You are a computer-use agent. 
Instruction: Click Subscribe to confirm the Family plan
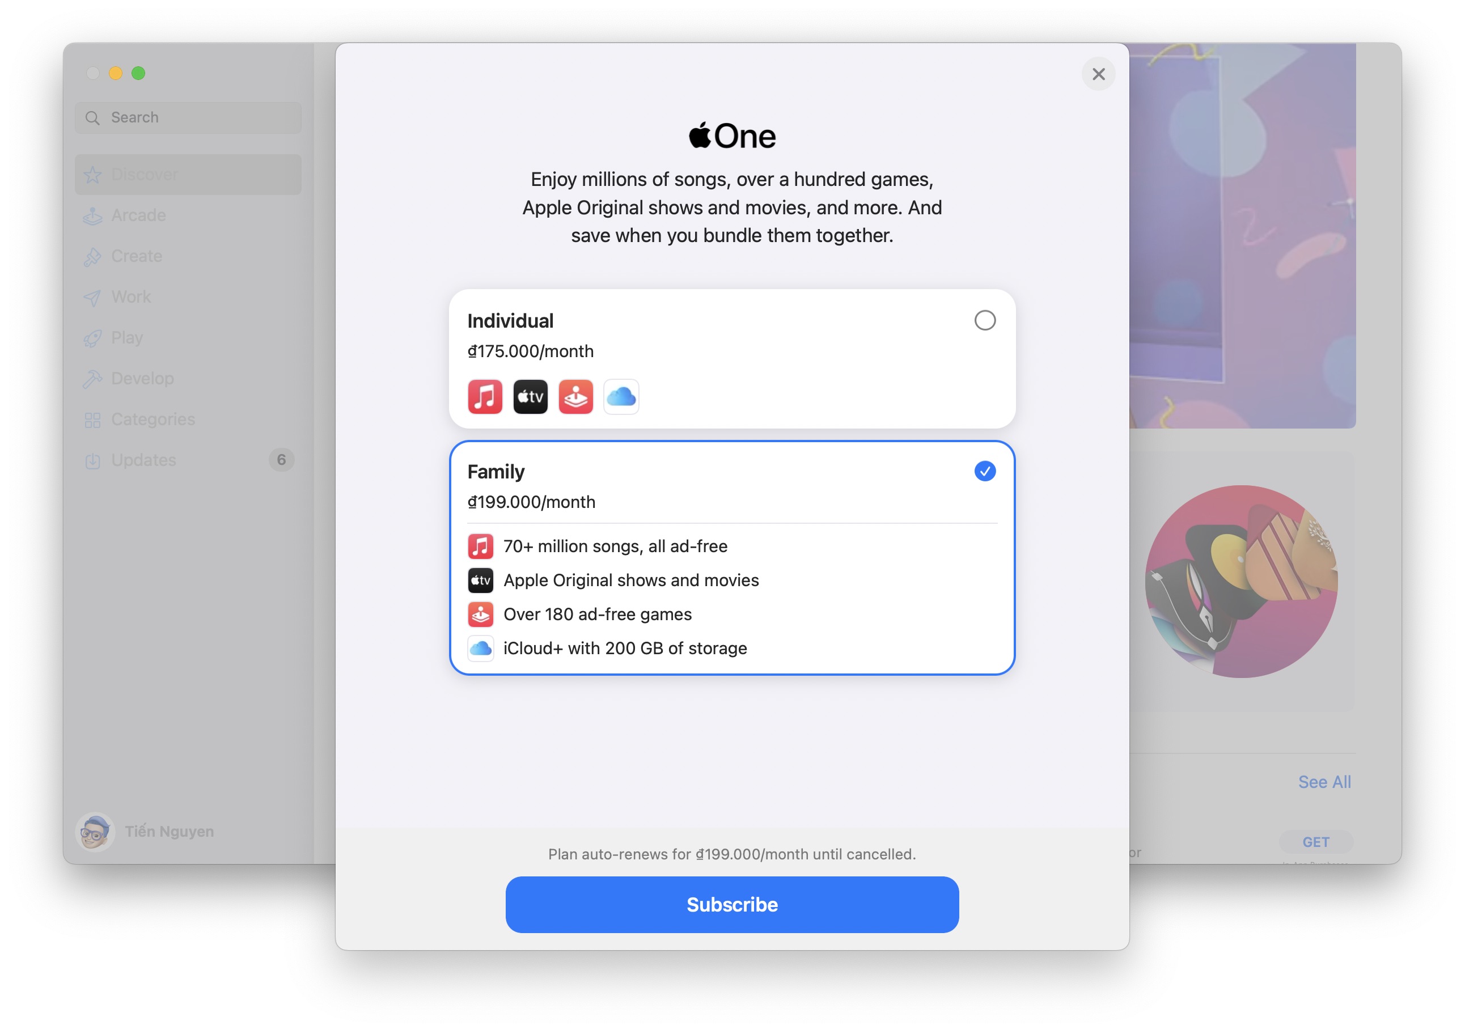[x=732, y=903]
